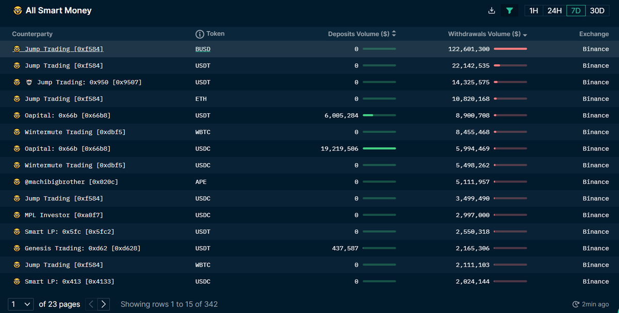This screenshot has width=619, height=313.
Task: Click the Showing rows 1 to 15 text
Action: [169, 304]
